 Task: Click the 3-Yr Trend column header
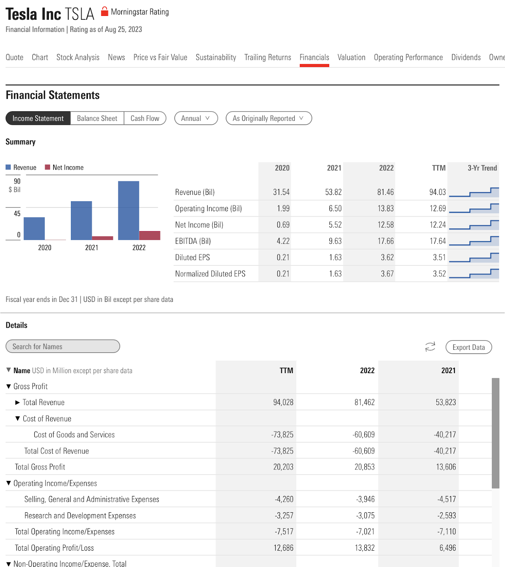(x=482, y=168)
